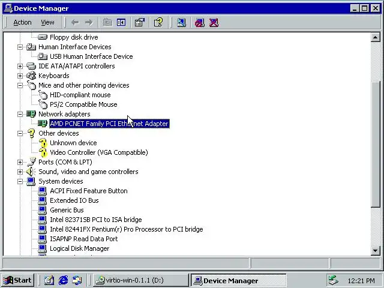This screenshot has height=288, width=384.
Task: Open the View menu
Action: [47, 23]
